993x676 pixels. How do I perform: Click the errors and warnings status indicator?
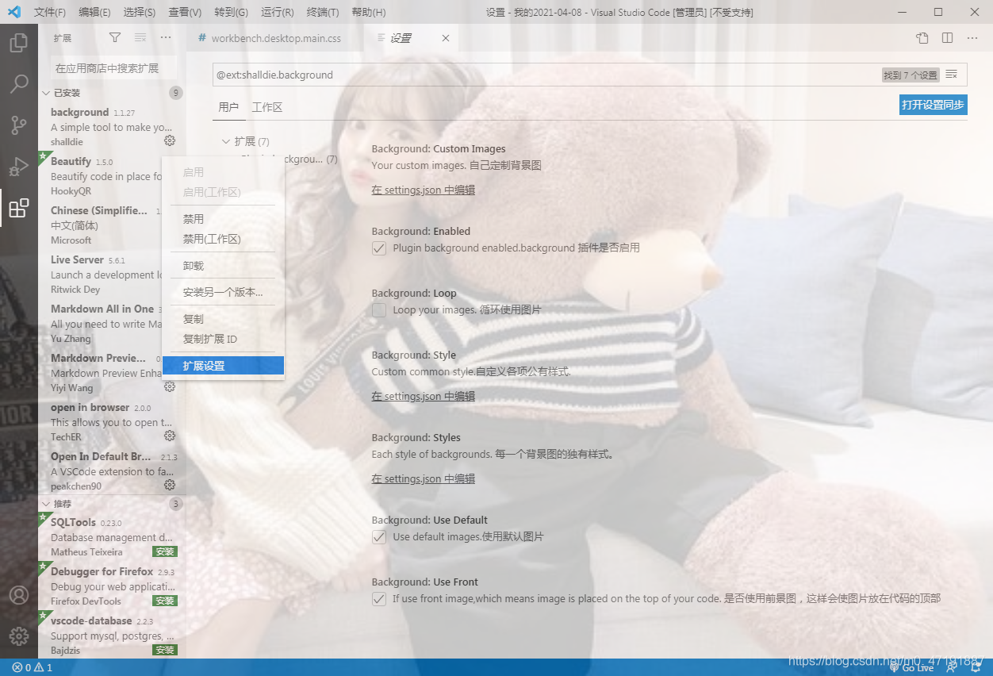click(33, 668)
